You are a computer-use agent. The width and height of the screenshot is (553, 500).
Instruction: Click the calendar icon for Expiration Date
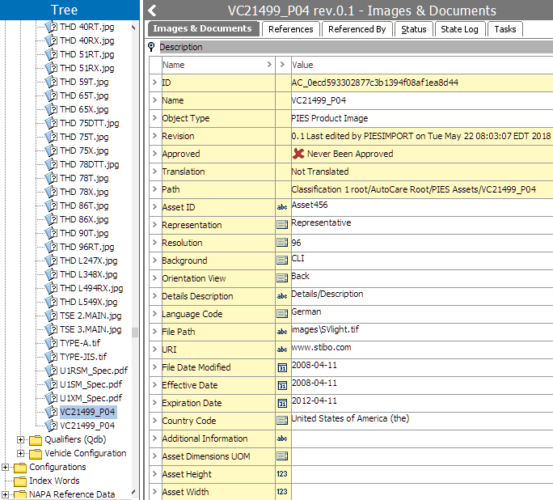click(x=282, y=403)
